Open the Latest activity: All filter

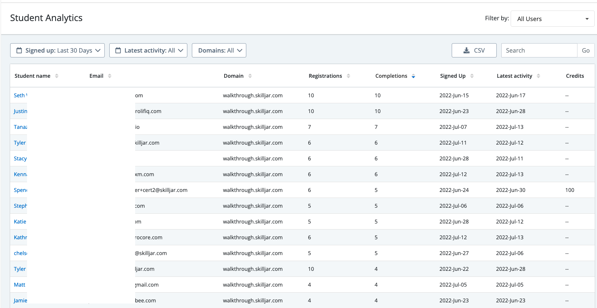click(x=148, y=50)
